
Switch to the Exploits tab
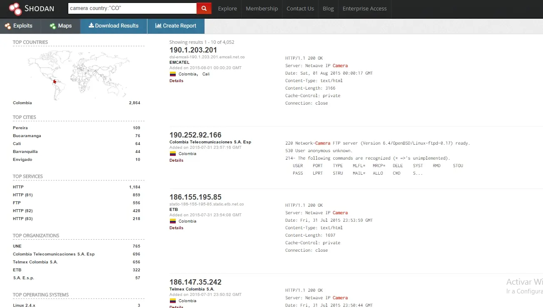pos(20,26)
